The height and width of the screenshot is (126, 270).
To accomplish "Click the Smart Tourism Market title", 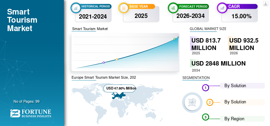I will coord(22,20).
